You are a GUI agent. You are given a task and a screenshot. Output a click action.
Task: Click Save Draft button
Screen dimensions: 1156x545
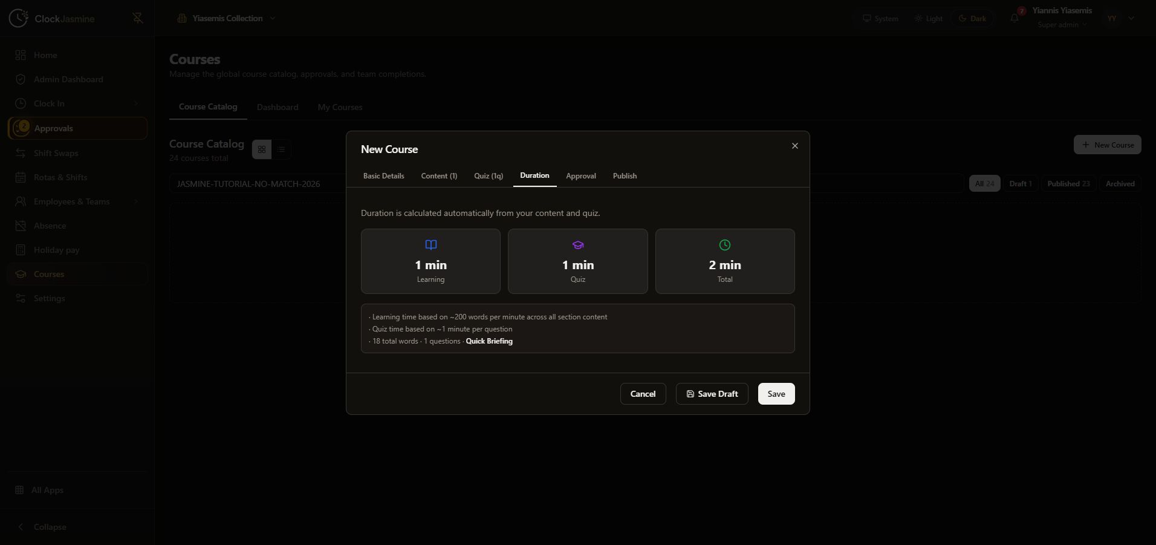point(712,394)
